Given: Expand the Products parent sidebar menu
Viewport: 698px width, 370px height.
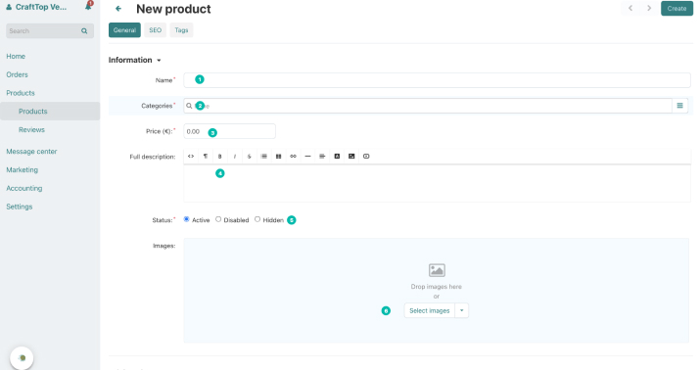Looking at the screenshot, I should click(21, 93).
